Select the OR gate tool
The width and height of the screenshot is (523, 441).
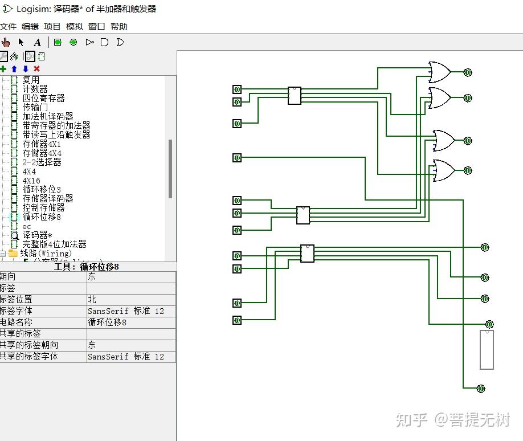tap(120, 42)
